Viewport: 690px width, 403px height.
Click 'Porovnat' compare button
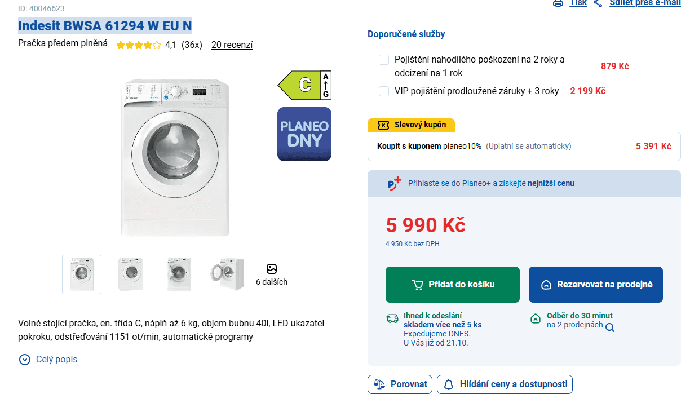click(400, 384)
